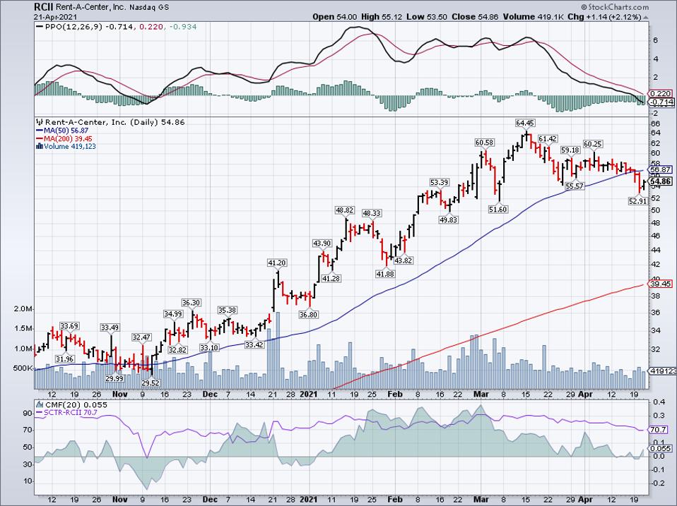Click the black PPO line sample in the legend

click(x=40, y=27)
